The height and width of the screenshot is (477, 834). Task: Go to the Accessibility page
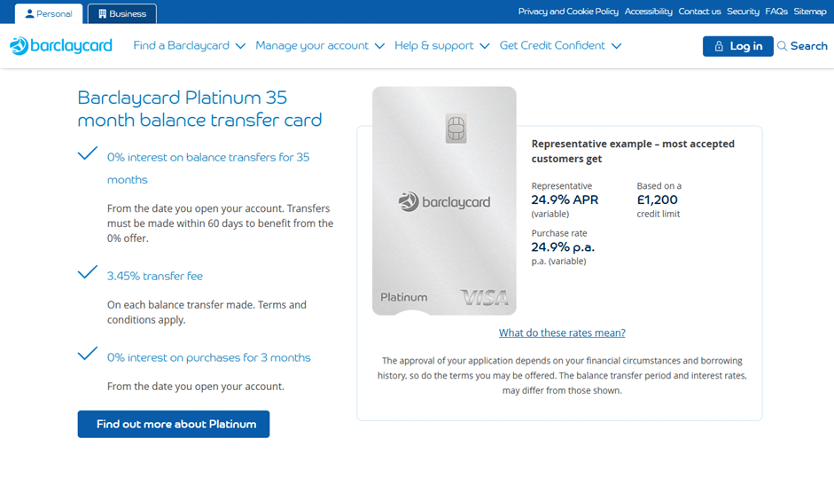tap(648, 12)
